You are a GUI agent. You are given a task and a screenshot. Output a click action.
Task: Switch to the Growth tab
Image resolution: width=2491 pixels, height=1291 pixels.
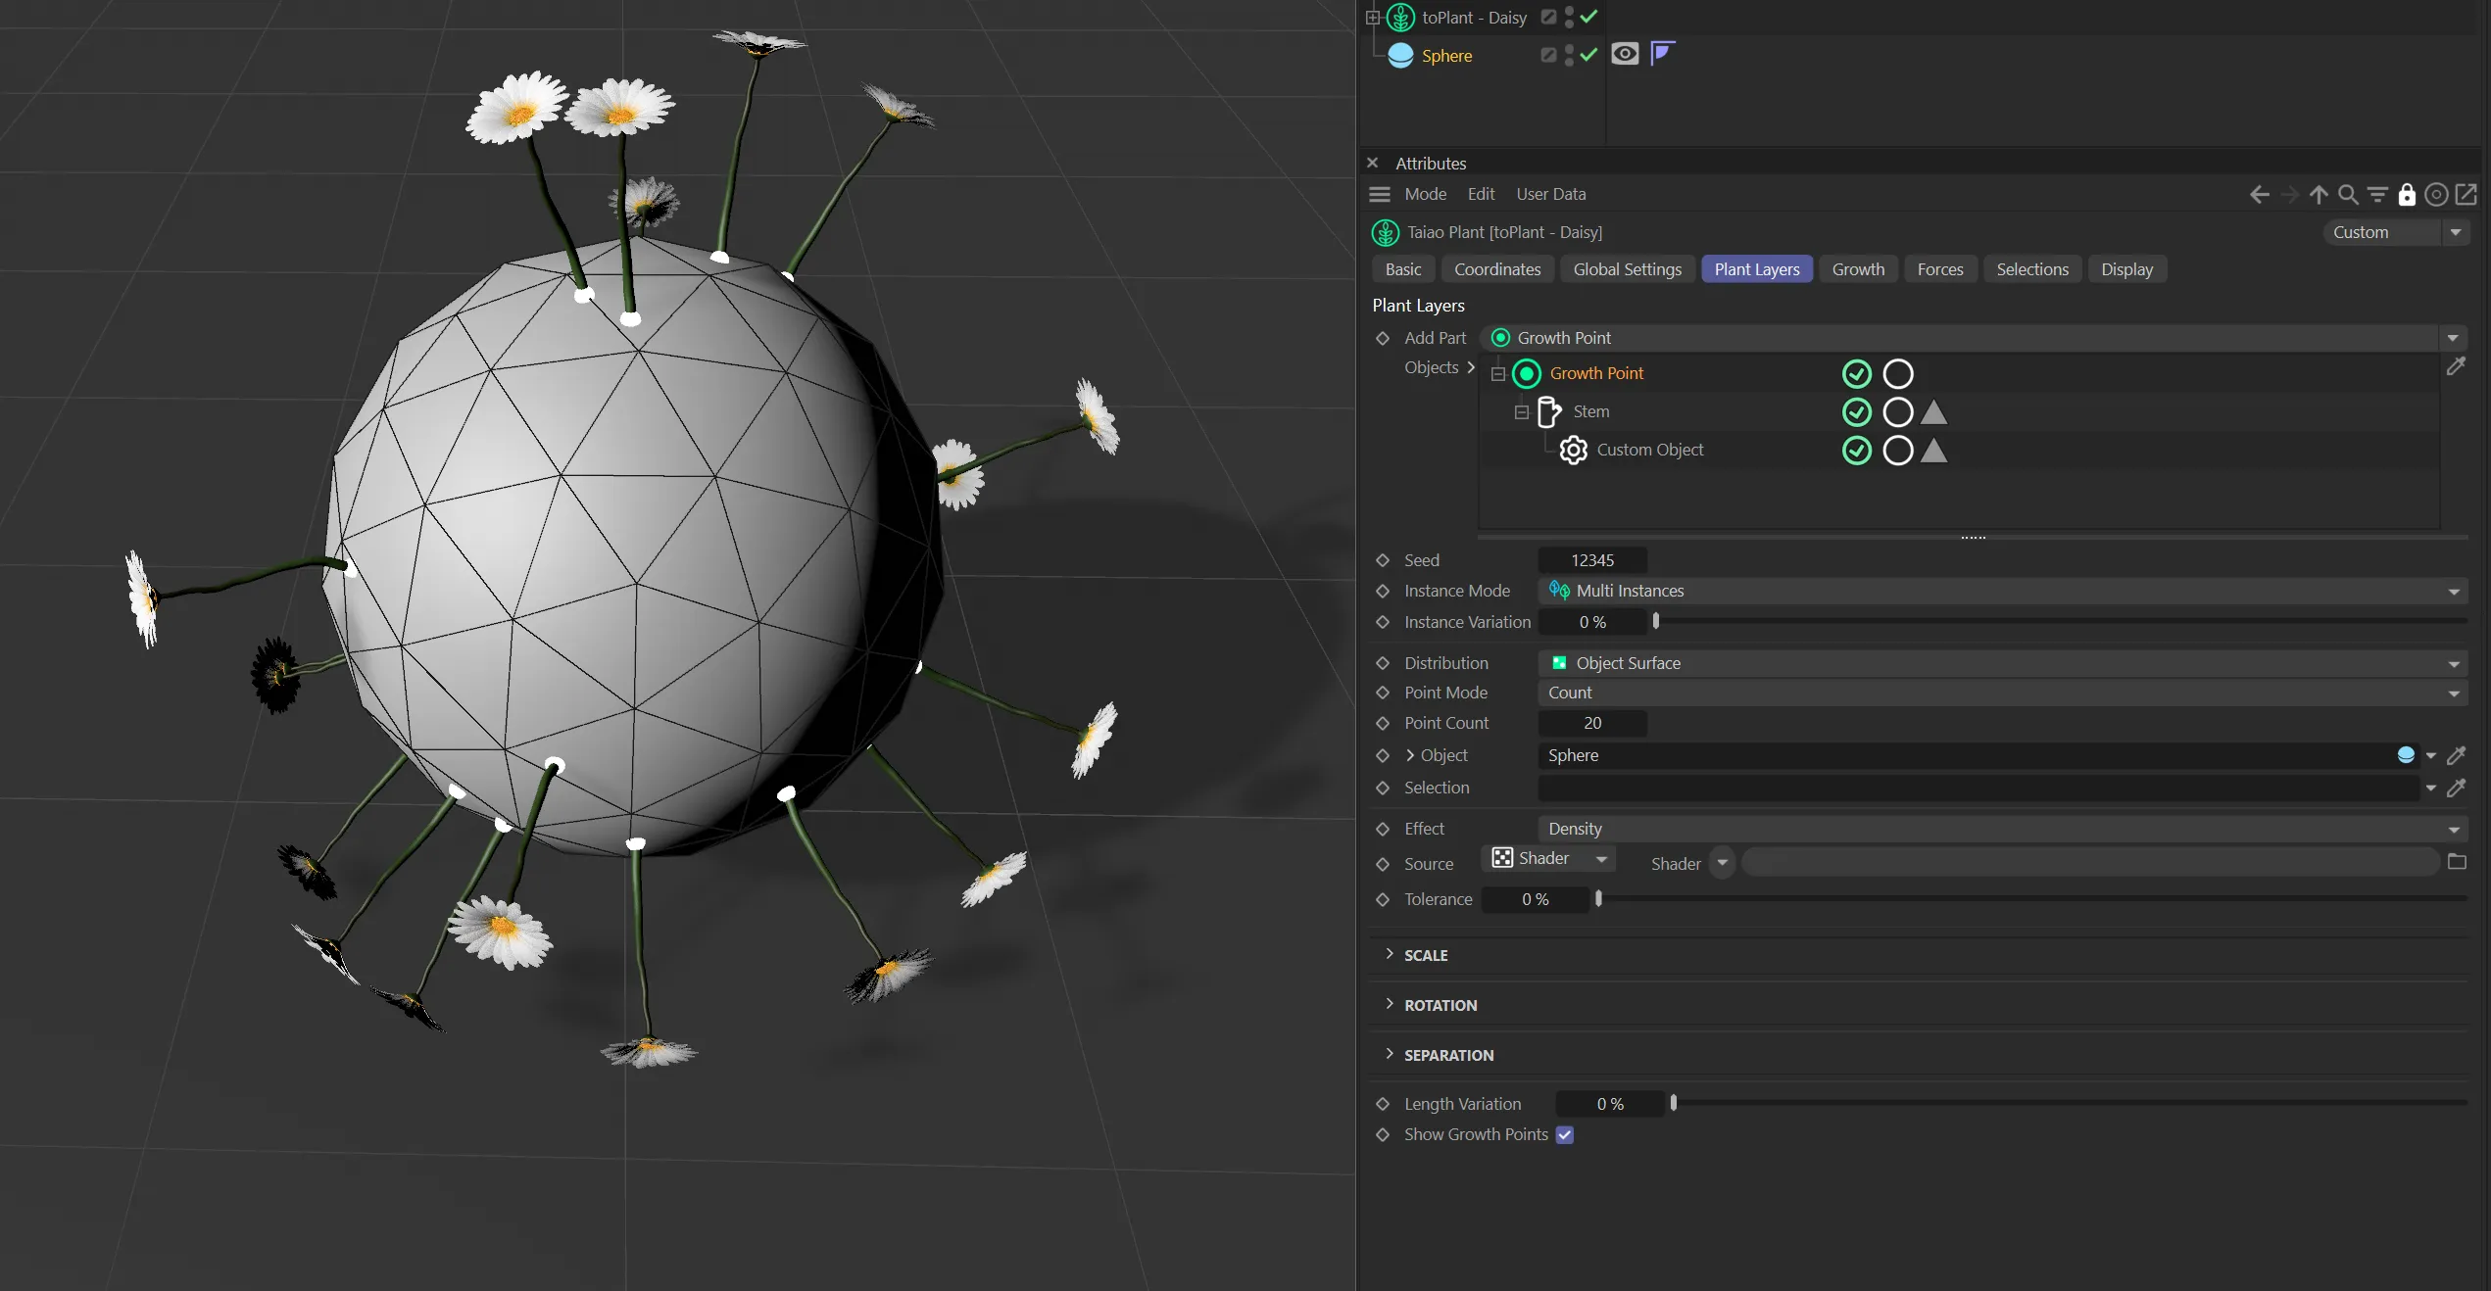(x=1857, y=269)
